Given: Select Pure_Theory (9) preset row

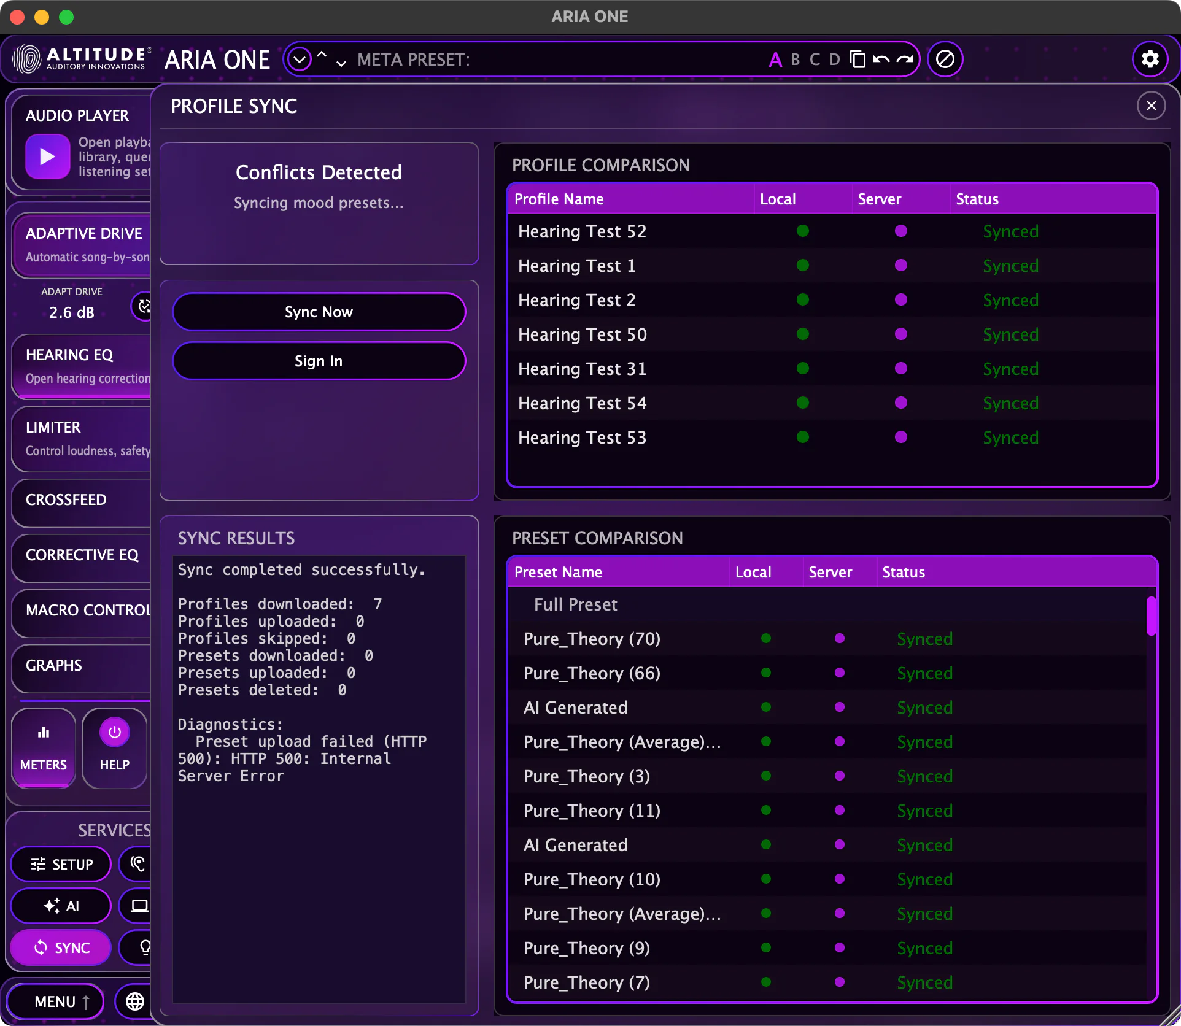Looking at the screenshot, I should click(827, 948).
